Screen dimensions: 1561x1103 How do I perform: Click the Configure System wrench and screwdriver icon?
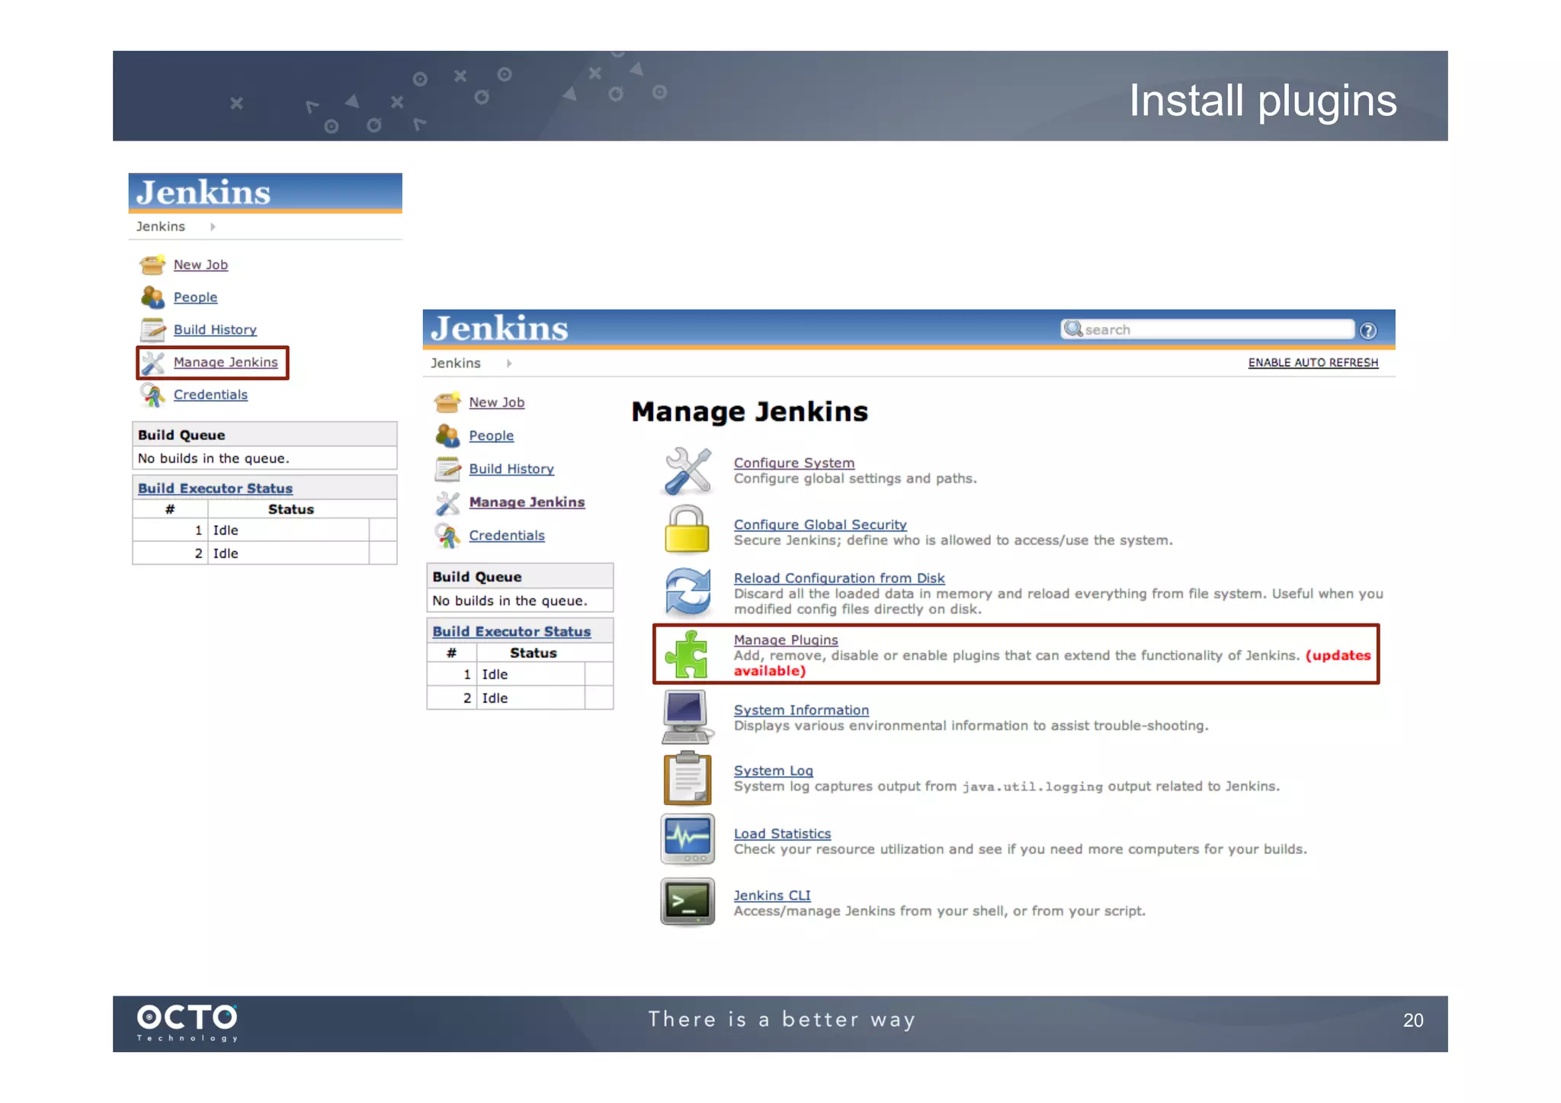pos(688,470)
